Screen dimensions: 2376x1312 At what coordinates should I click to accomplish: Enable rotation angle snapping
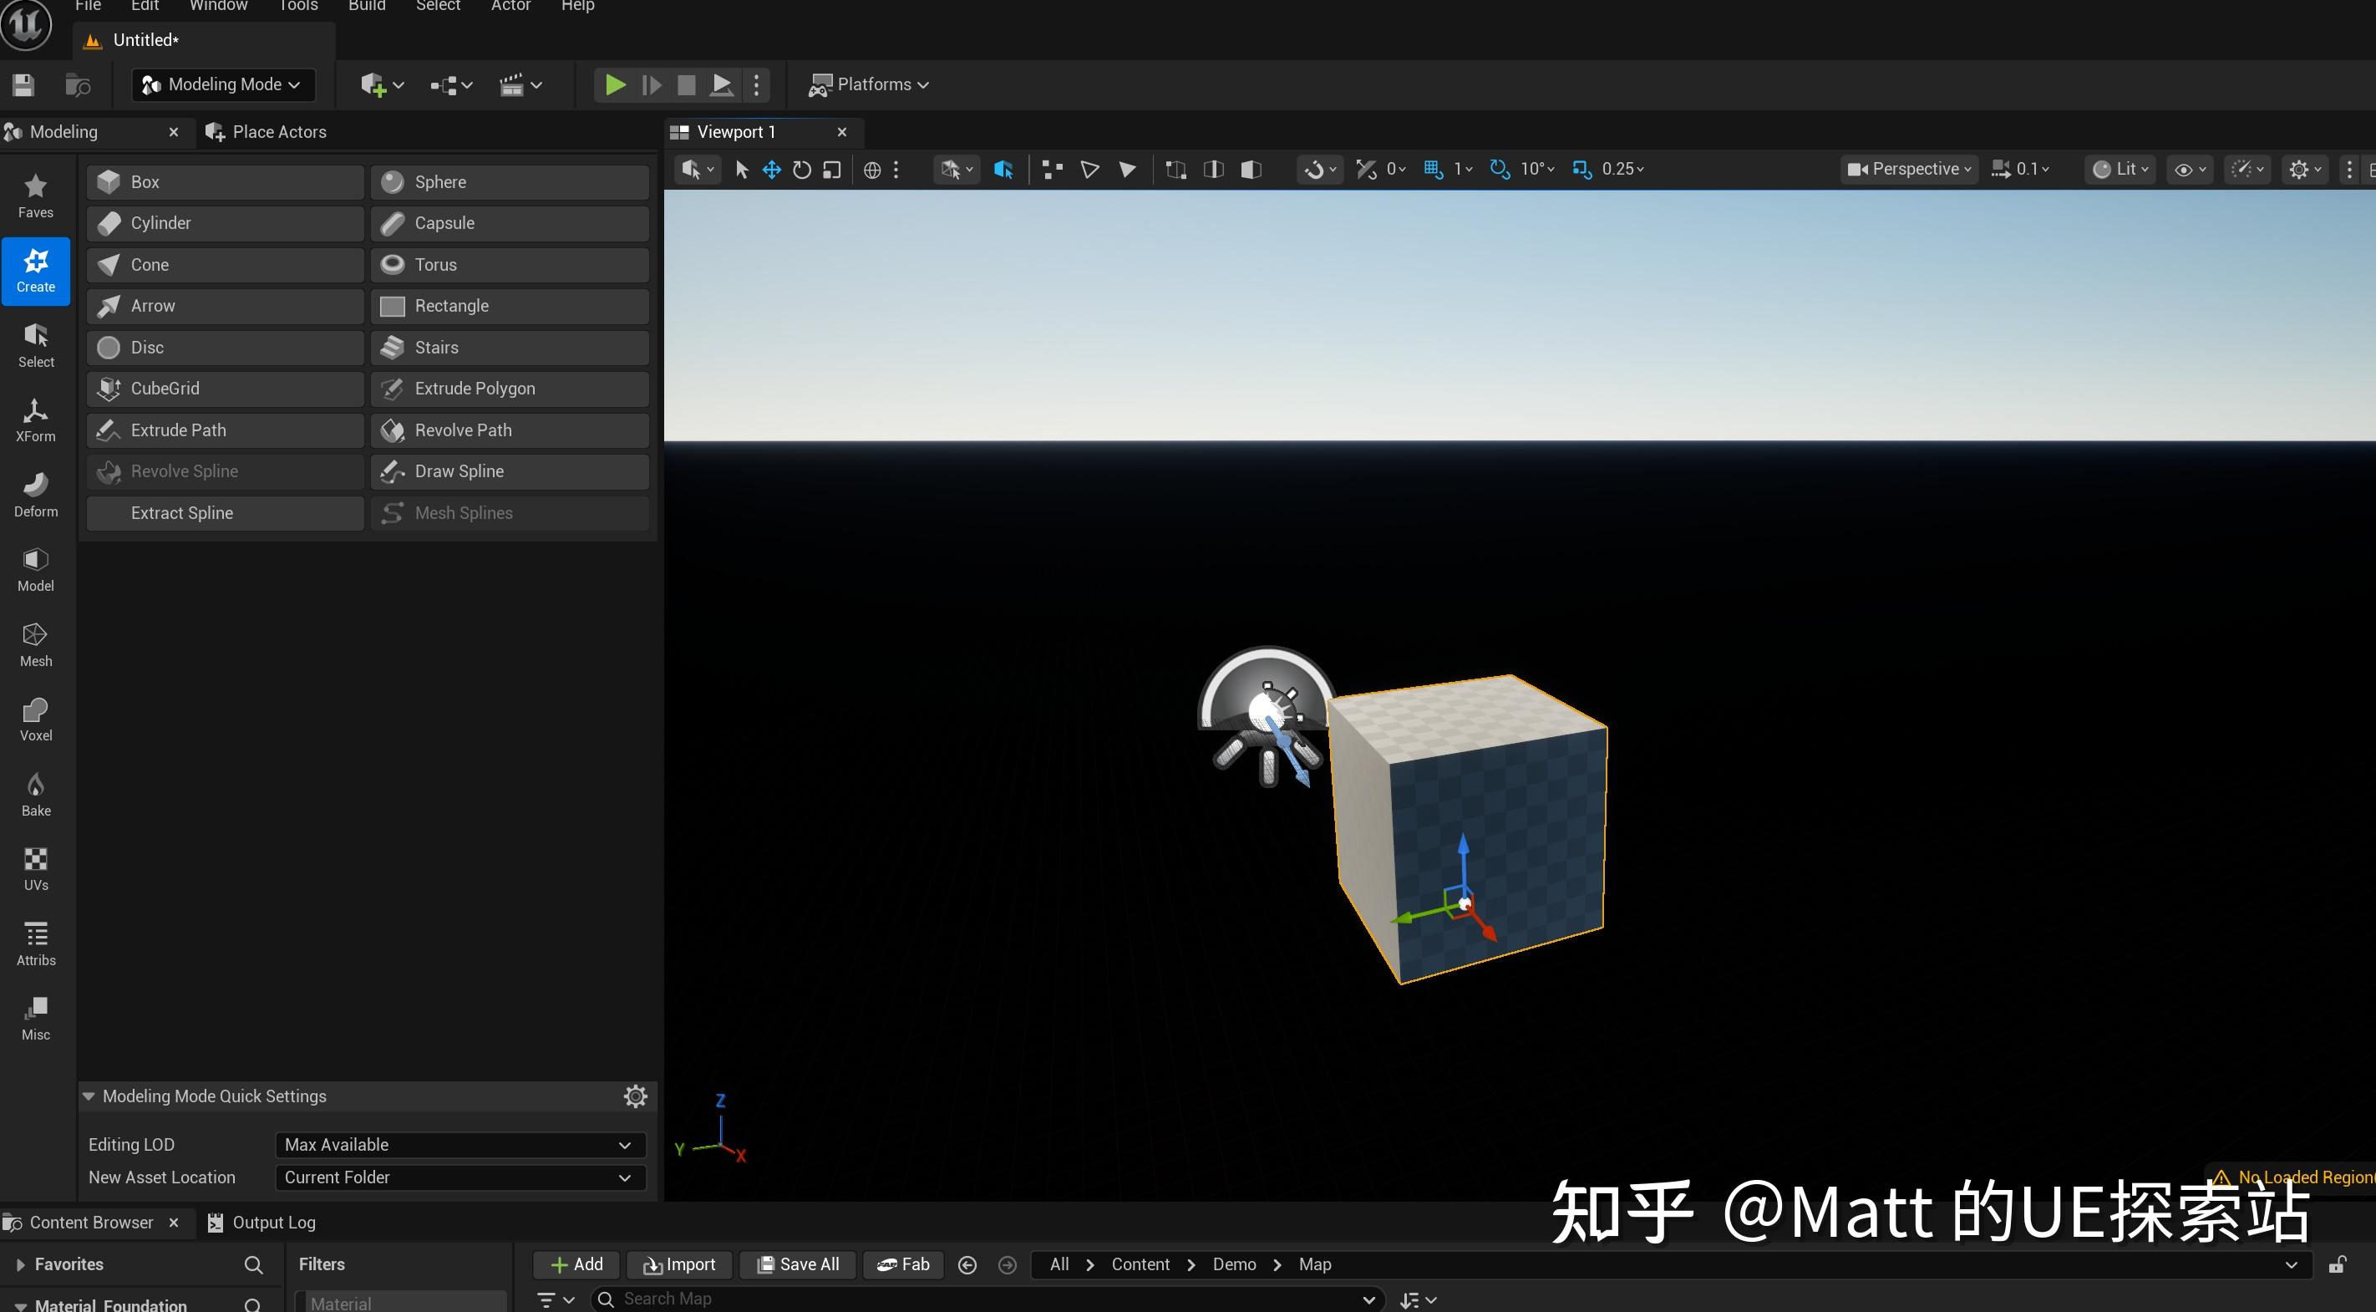coord(1499,169)
